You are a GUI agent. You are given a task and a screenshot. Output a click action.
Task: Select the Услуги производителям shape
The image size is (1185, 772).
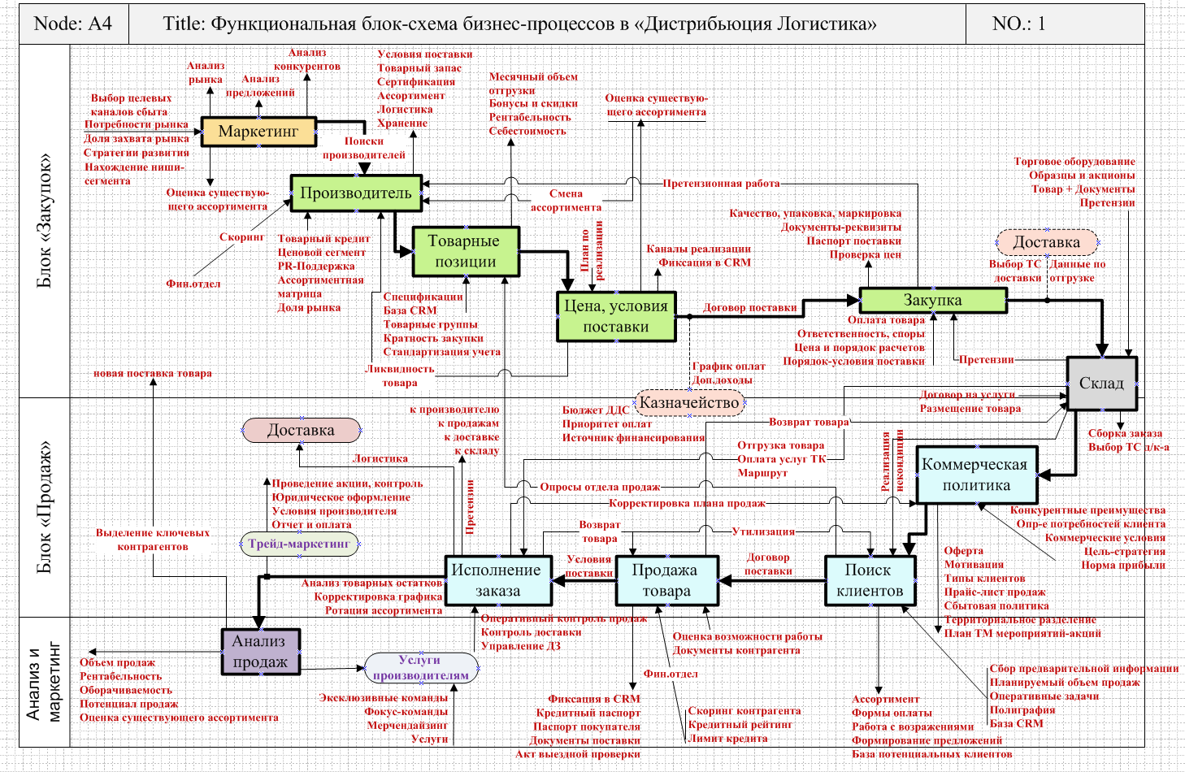[421, 668]
